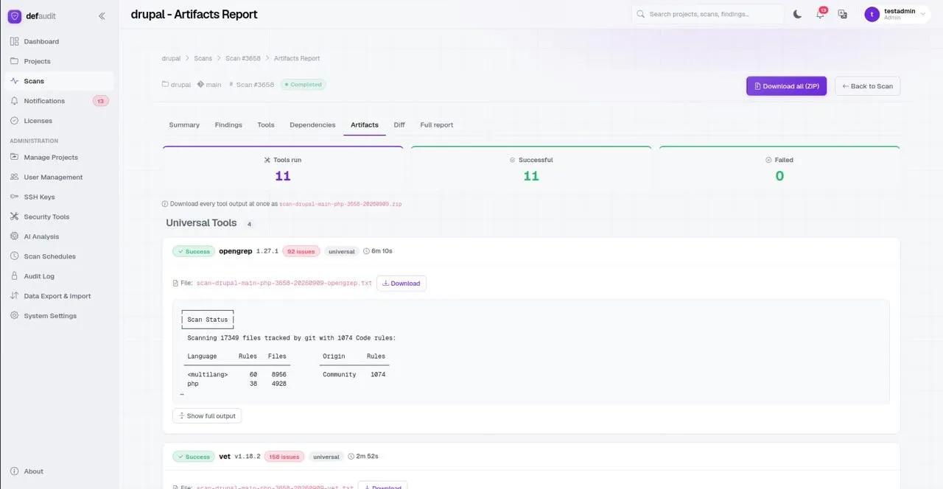Collapse the sidebar with double chevron
The image size is (943, 489).
(x=102, y=16)
